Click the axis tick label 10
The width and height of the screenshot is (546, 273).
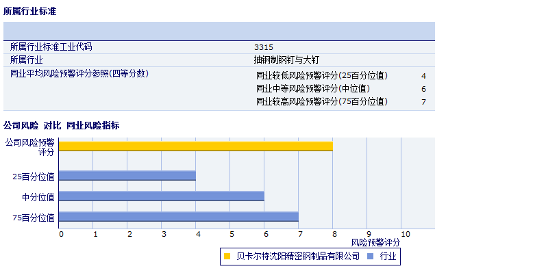point(406,234)
